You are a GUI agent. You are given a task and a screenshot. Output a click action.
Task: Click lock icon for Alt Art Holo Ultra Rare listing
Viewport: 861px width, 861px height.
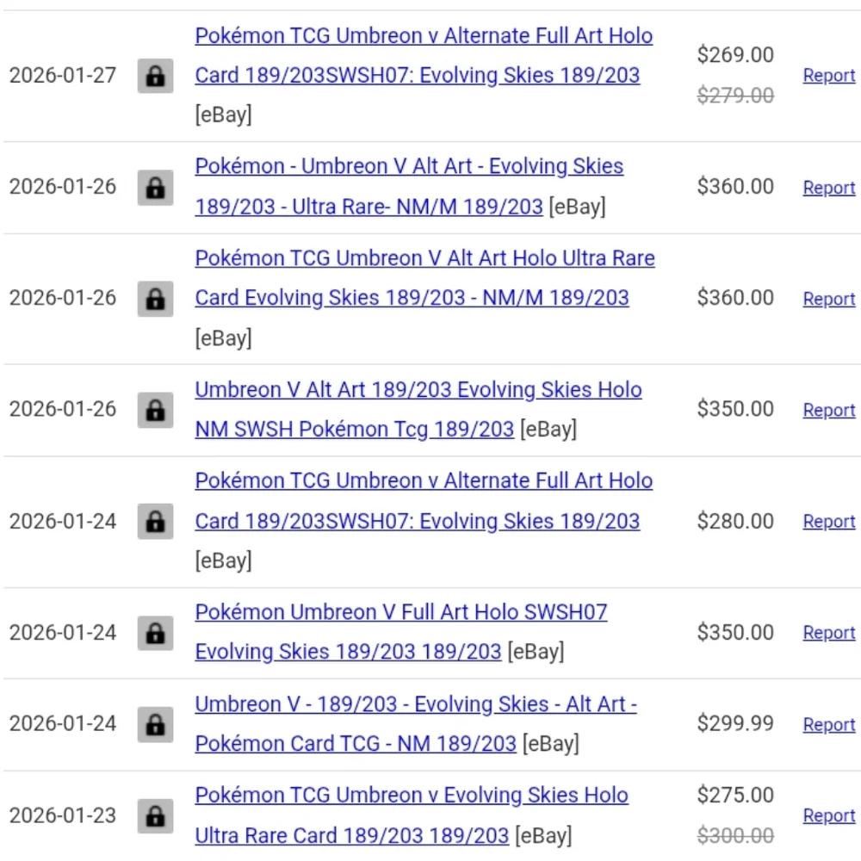click(x=155, y=299)
